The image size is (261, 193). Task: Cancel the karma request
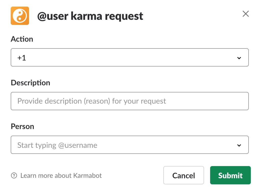click(x=183, y=175)
